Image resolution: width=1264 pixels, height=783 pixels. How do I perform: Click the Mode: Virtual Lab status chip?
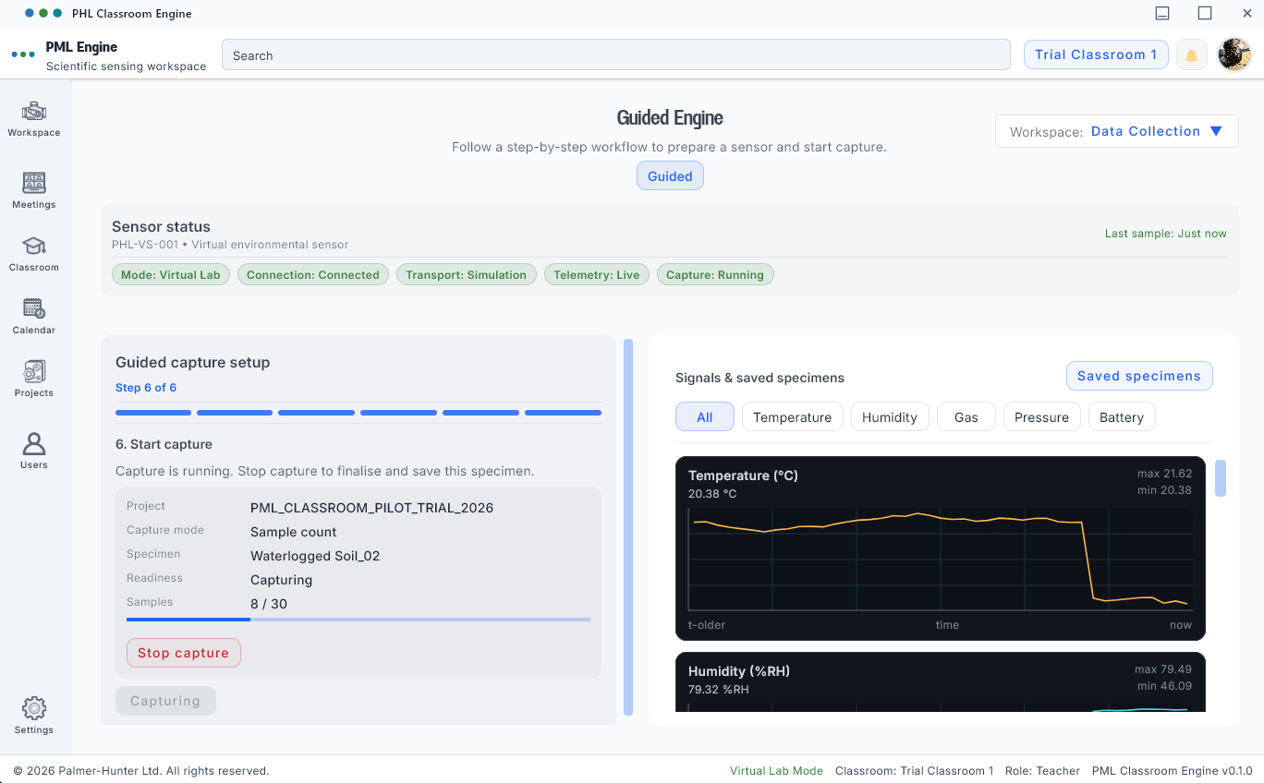click(171, 274)
